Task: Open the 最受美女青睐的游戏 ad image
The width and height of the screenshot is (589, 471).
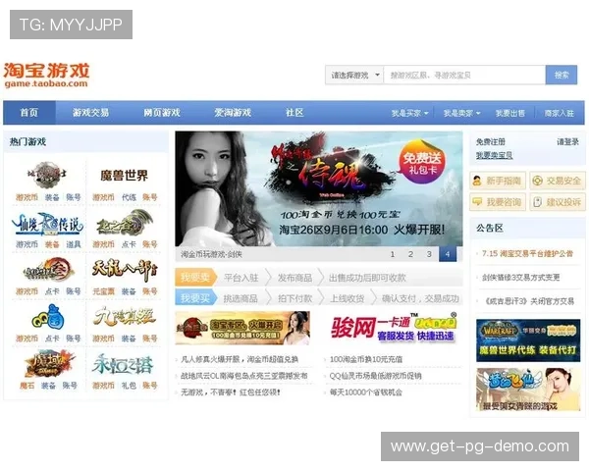Action: pyautogui.click(x=528, y=390)
